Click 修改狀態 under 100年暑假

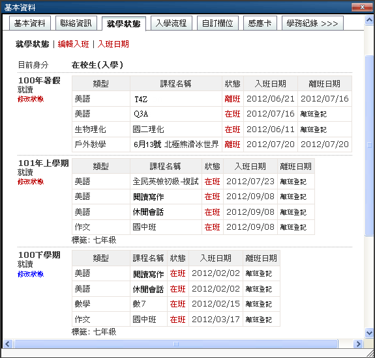[31, 99]
